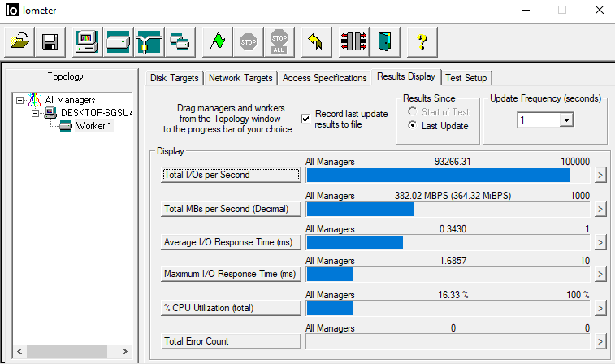Viewport: 615px width, 364px height.
Task: Select the Start of Test radio option
Action: [414, 111]
